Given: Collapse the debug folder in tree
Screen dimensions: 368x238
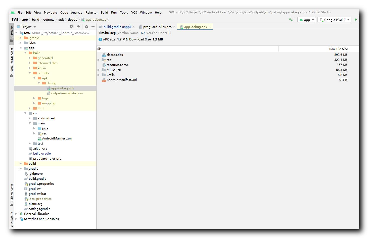Looking at the screenshot, I should [x=39, y=83].
